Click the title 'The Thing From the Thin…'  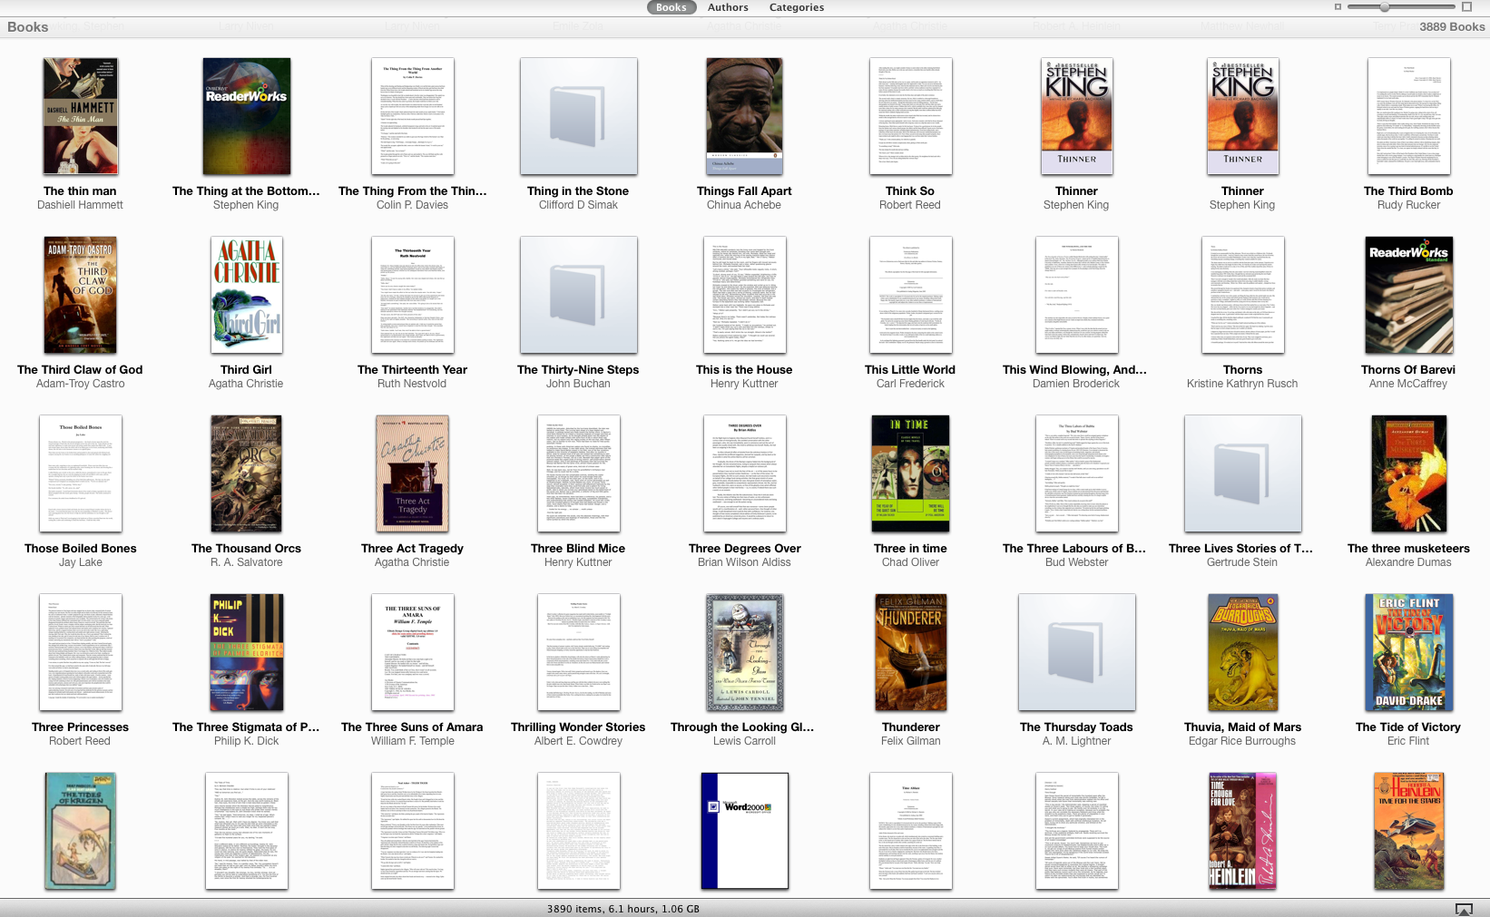pos(412,191)
